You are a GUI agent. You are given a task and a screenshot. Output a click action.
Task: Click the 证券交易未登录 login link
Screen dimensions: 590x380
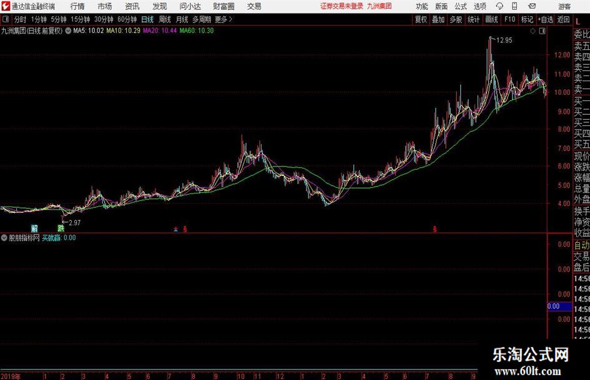point(342,6)
